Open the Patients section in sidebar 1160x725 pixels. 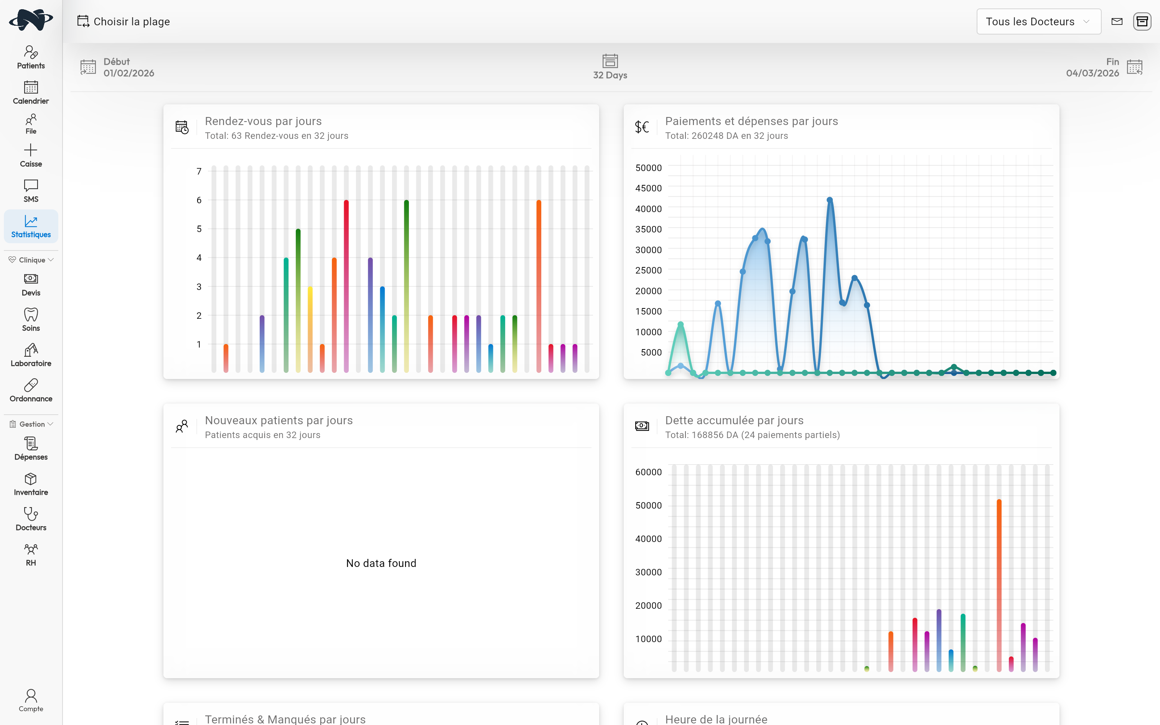(31, 57)
